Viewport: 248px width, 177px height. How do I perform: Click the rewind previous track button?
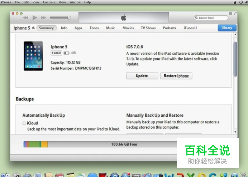click(25, 18)
